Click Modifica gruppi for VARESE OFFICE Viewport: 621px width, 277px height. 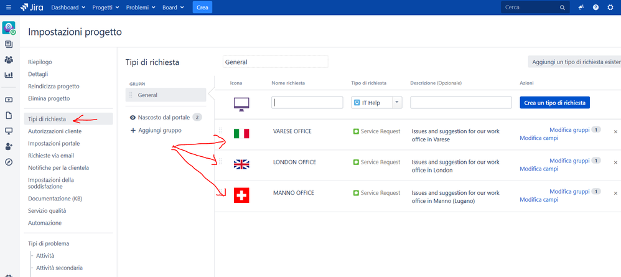569,129
